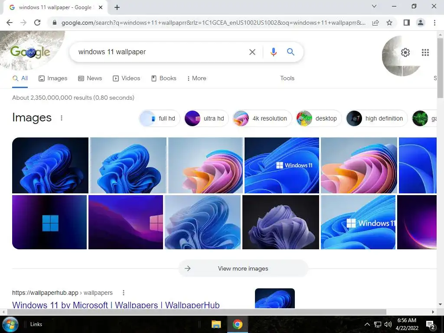Switch to the Videos tab
The height and width of the screenshot is (333, 444).
126,78
